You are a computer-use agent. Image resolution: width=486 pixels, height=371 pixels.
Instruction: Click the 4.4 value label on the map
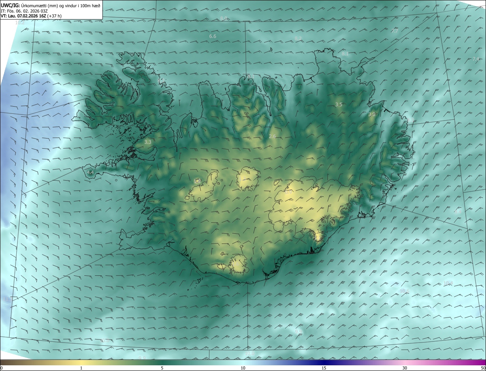[x=90, y=172]
